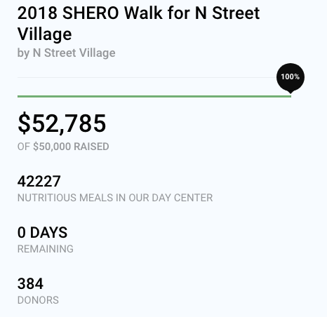327x317 pixels.
Task: Select the $52,785 raised amount
Action: tap(62, 123)
